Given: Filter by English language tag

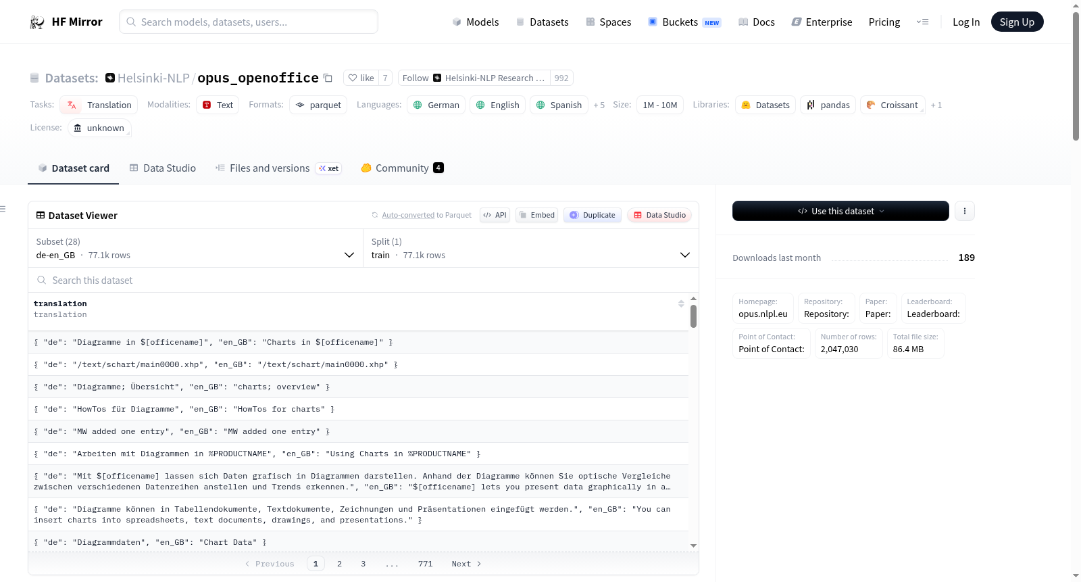Looking at the screenshot, I should pyautogui.click(x=497, y=105).
